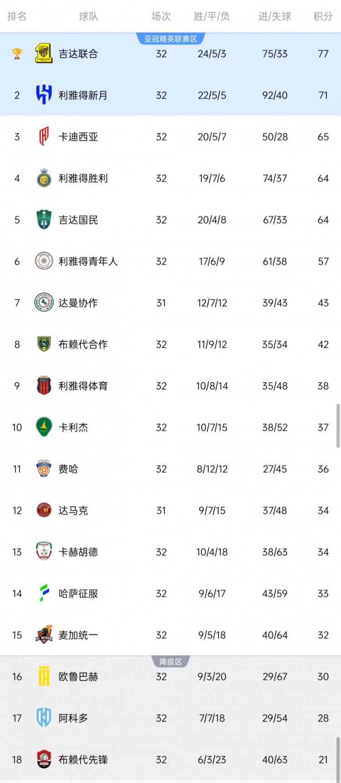Select the trophy icon beside 吉达联合
Screen dimensions: 341x783
(17, 53)
